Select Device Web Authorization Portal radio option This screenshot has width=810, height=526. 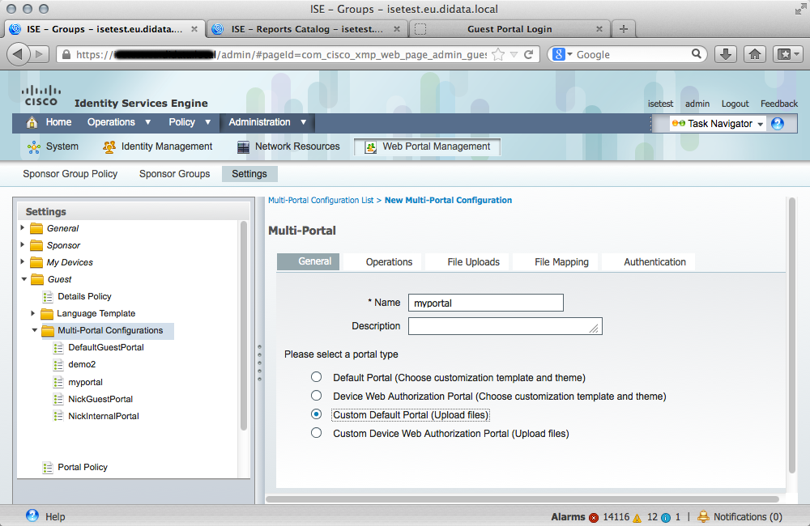point(316,396)
